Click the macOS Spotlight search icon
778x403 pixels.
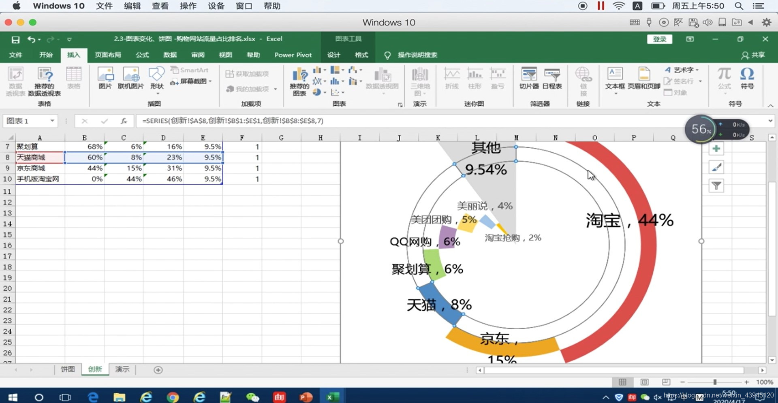tap(739, 6)
